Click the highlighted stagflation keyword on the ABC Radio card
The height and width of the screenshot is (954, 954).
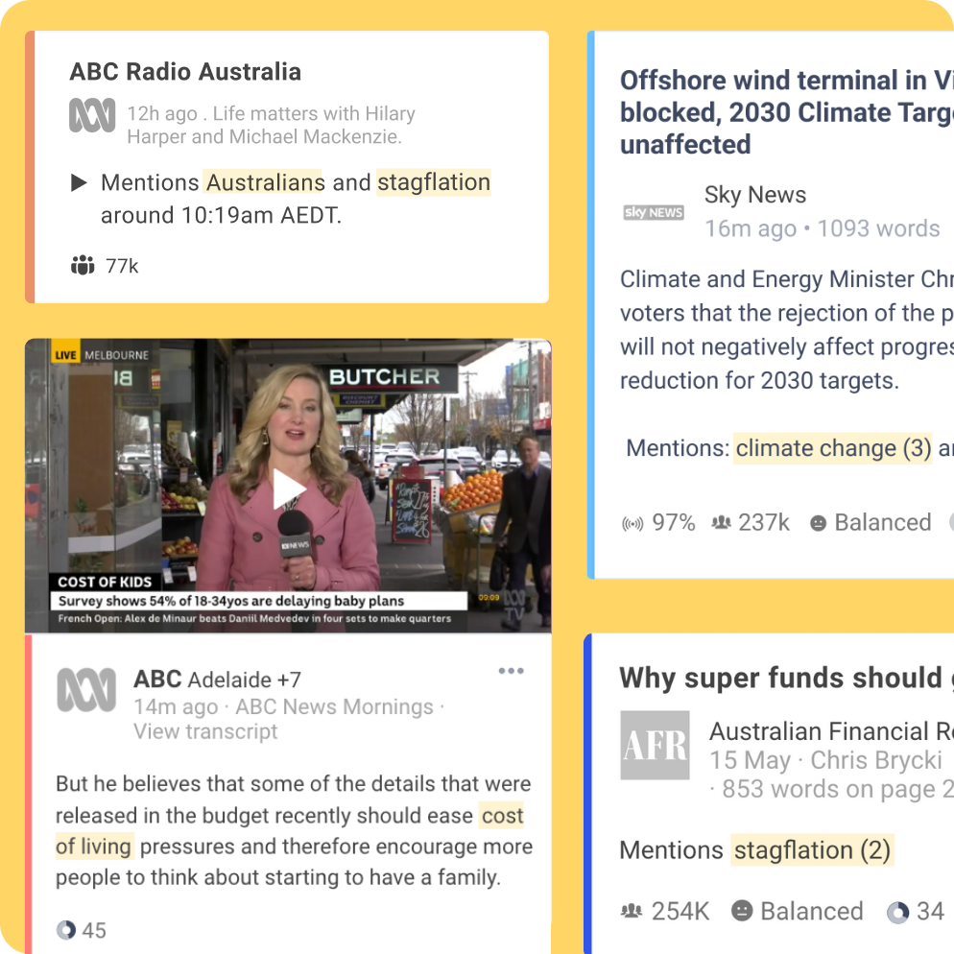pos(434,182)
